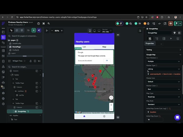Open Settings gear in left rail
183x137 pixels.
point(3,104)
